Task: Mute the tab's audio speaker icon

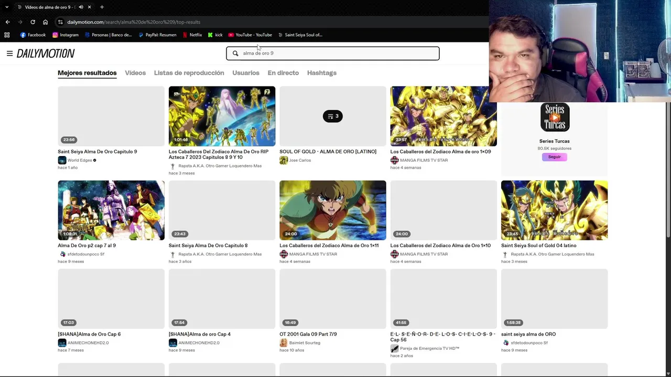Action: click(x=81, y=7)
